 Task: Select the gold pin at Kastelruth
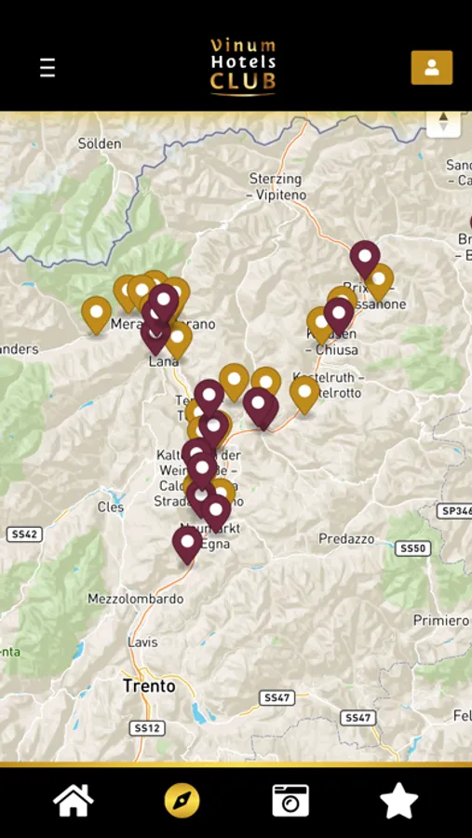[304, 395]
